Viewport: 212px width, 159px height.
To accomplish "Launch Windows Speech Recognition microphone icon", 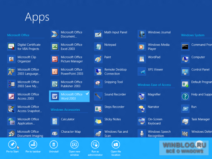I will pyautogui.click(x=142, y=133).
